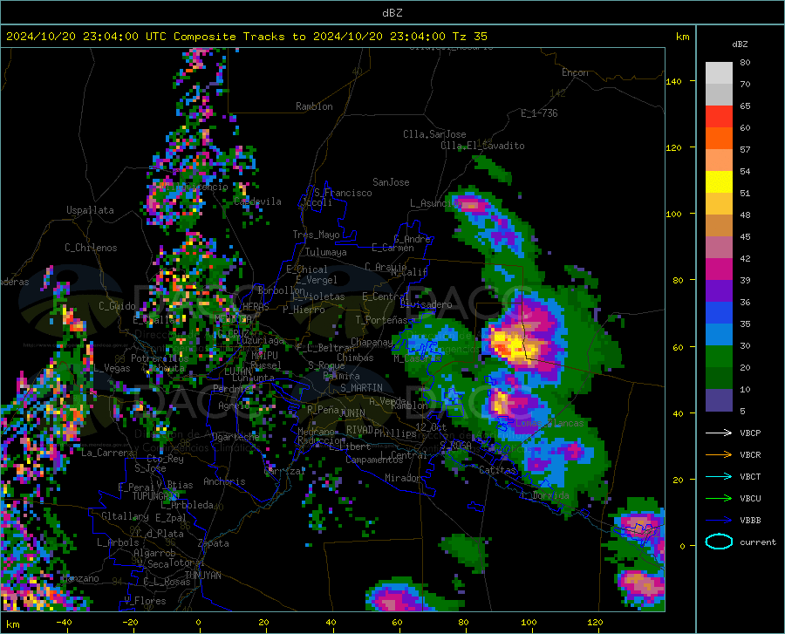Click the Ugarteche place label
The width and height of the screenshot is (785, 634).
(x=235, y=436)
